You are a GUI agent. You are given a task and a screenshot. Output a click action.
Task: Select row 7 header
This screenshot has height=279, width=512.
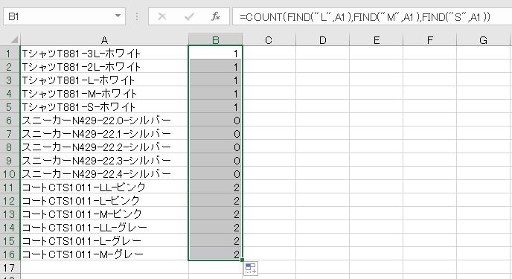pyautogui.click(x=10, y=133)
